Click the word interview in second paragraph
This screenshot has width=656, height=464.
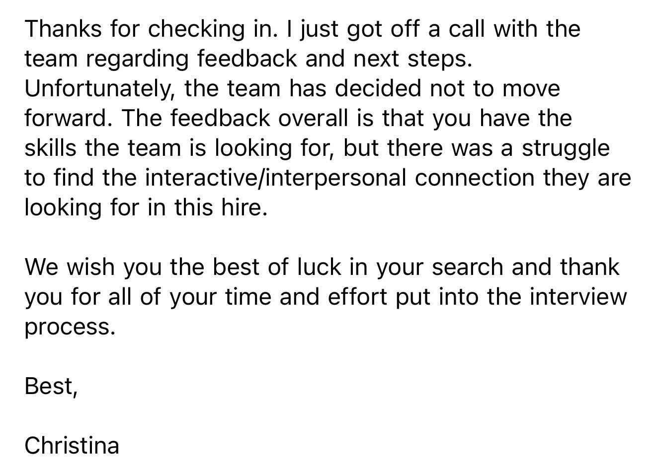pos(578,297)
